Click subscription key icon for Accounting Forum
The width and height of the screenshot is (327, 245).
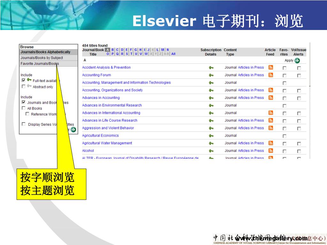(211, 75)
